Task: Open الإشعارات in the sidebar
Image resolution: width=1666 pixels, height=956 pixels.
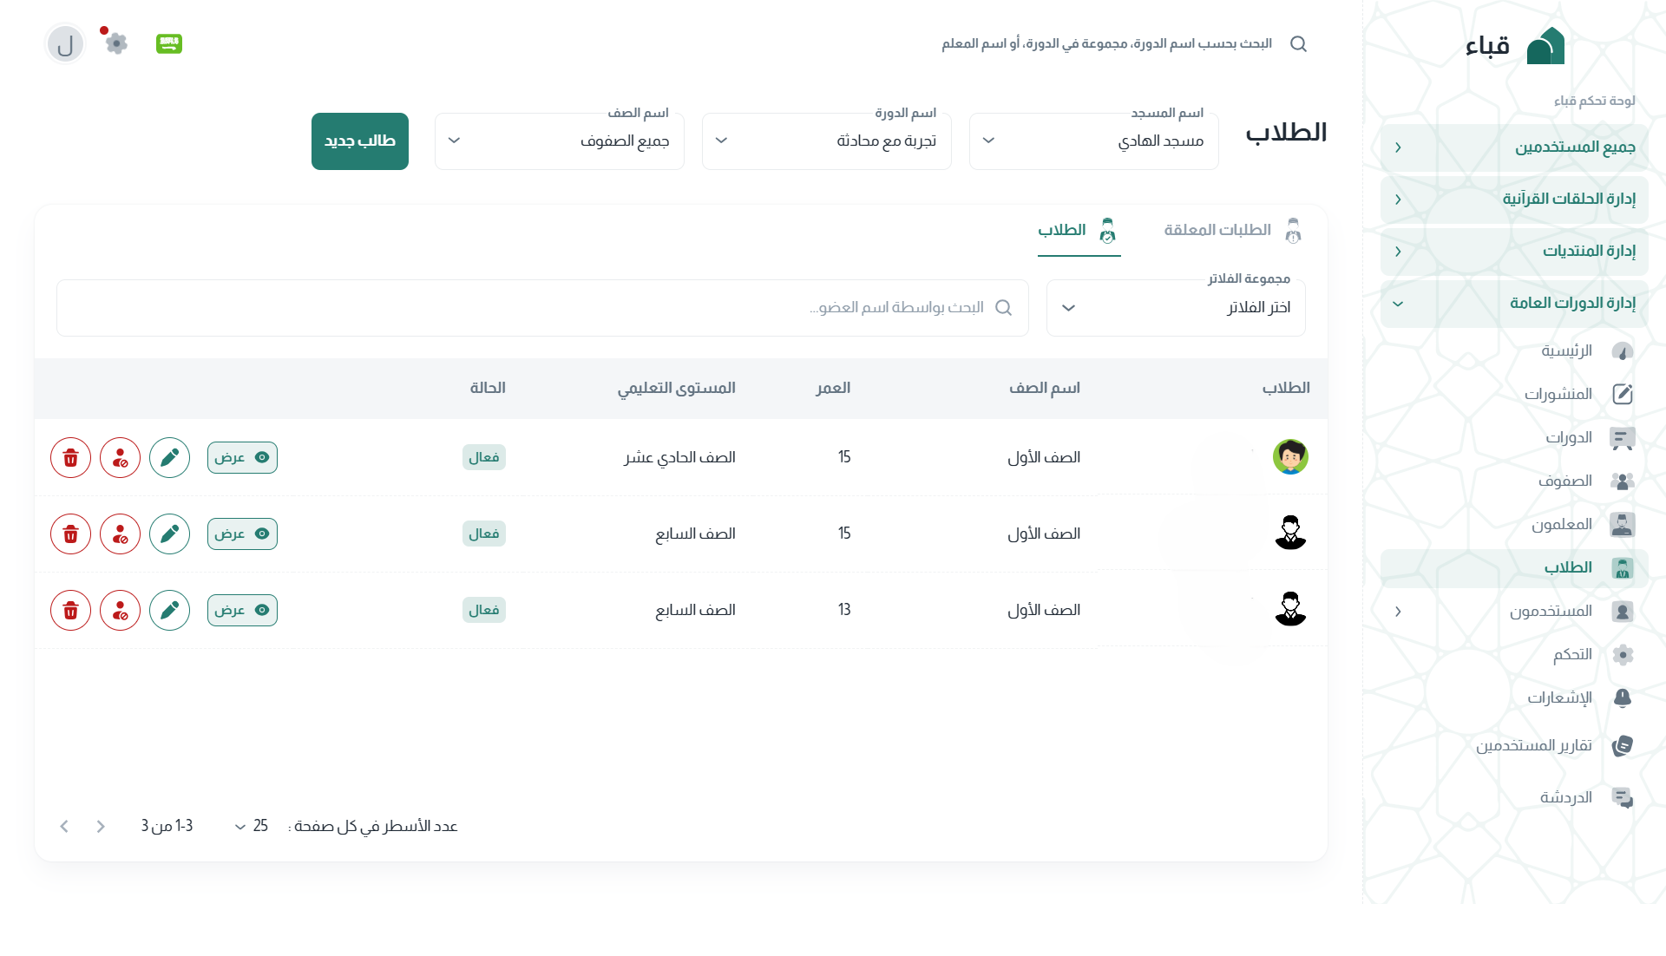Action: pyautogui.click(x=1559, y=698)
